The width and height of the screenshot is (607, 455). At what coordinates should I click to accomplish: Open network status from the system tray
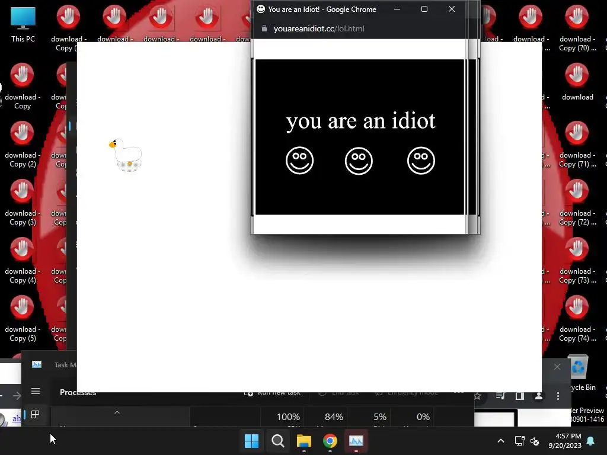[519, 441]
